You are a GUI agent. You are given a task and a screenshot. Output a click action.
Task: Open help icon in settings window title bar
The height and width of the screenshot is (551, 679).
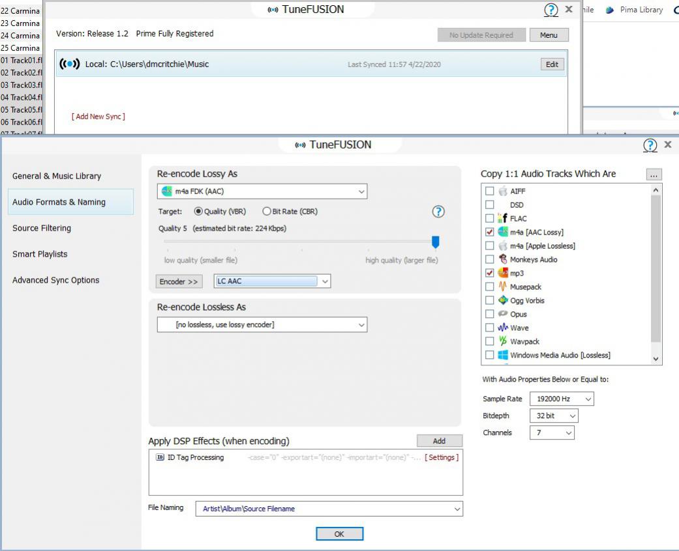click(x=650, y=145)
